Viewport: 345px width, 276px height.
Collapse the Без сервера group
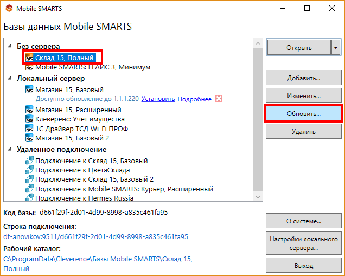10,46
